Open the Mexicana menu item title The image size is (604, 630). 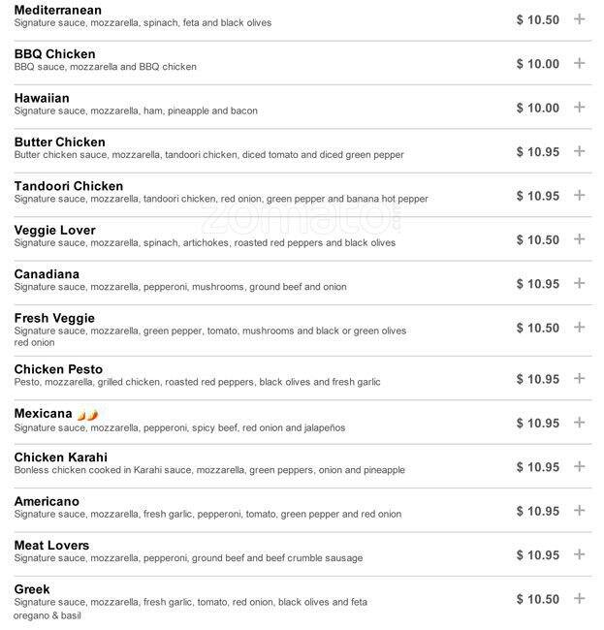(44, 414)
